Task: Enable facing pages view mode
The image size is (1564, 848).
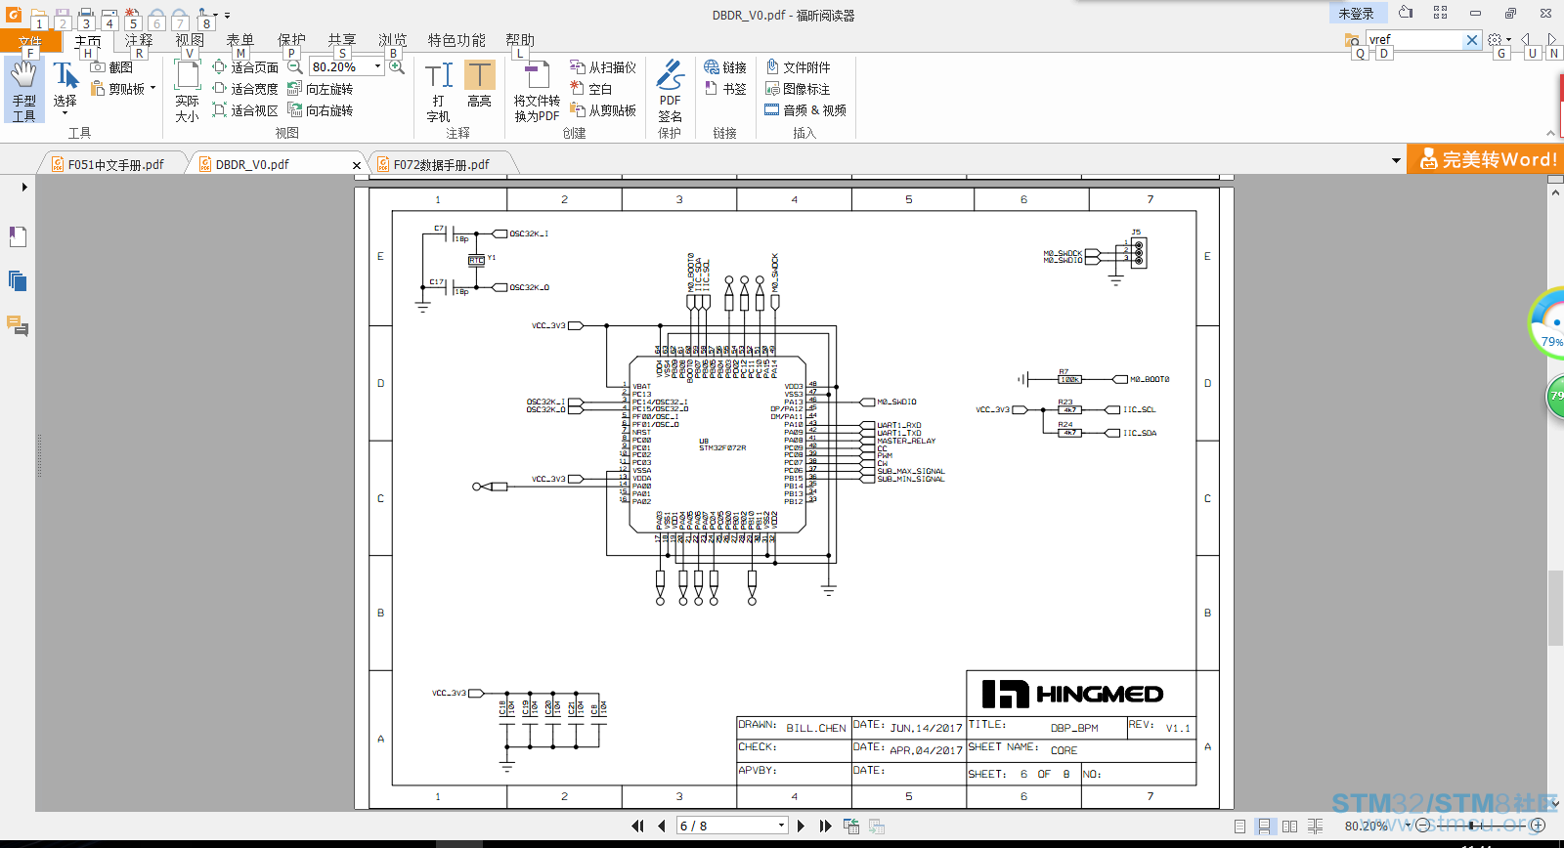Action: point(1290,826)
